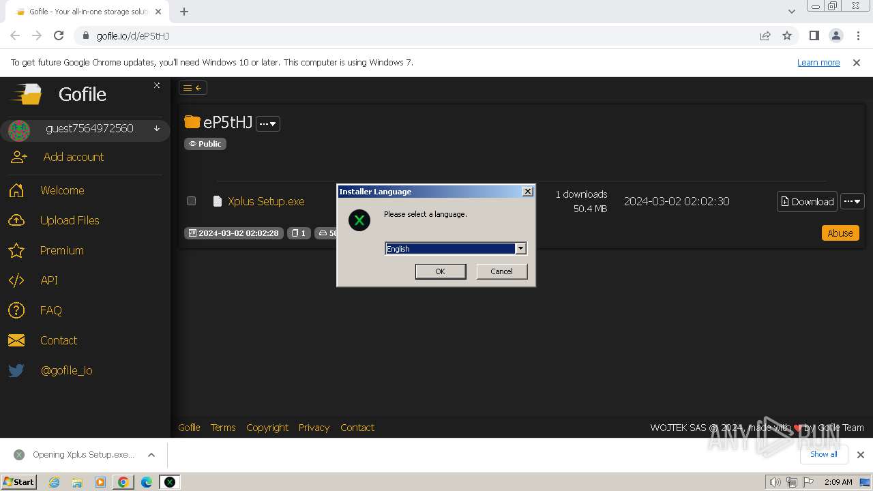
Task: Click the Welcome home icon
Action: coord(16,190)
